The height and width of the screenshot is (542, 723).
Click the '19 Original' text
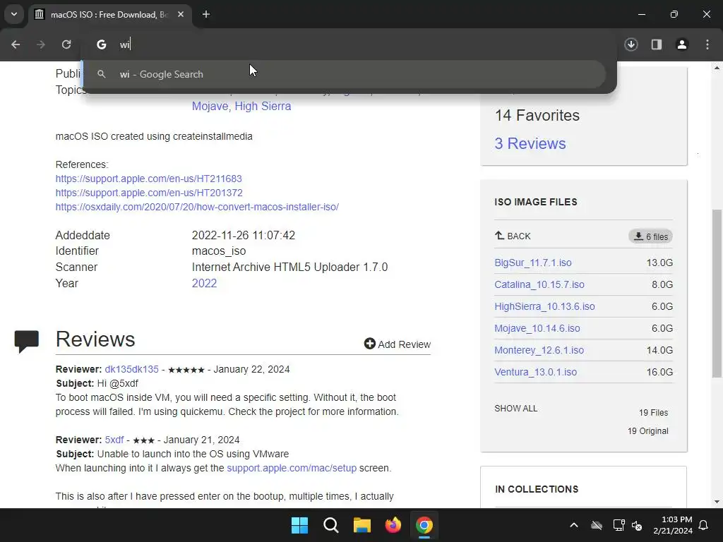coord(648,431)
